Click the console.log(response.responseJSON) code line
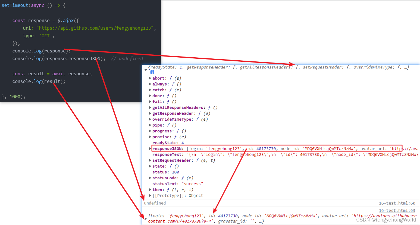Viewport: 420px width, 225px height. (59, 58)
